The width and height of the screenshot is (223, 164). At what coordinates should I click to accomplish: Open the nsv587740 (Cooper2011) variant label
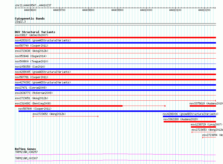(32, 46)
